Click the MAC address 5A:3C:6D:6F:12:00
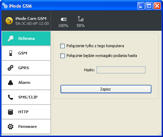This screenshot has width=163, height=137. [32, 23]
